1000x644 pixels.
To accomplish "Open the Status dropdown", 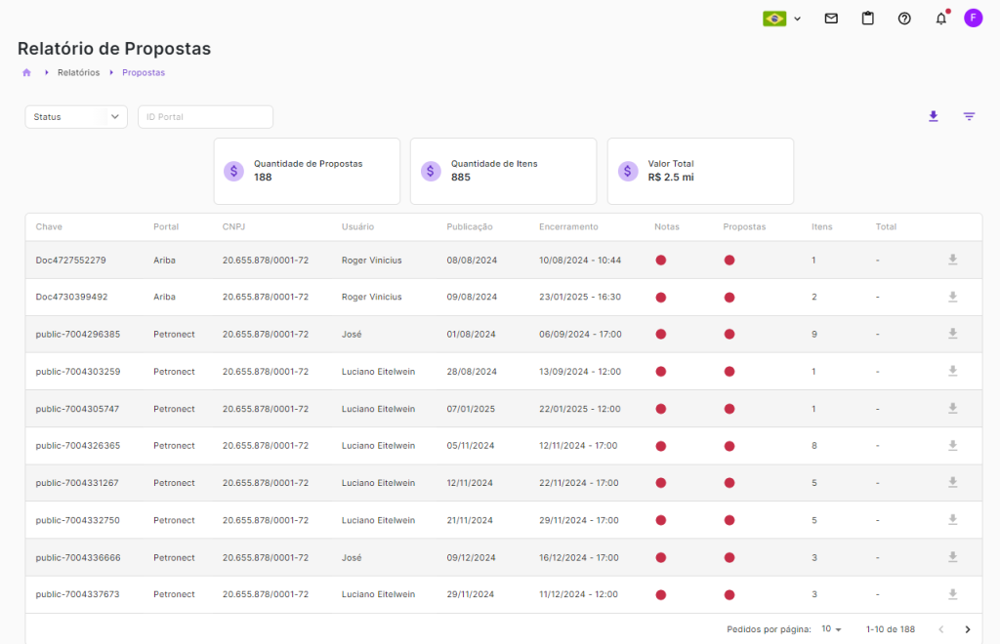I will tap(76, 117).
